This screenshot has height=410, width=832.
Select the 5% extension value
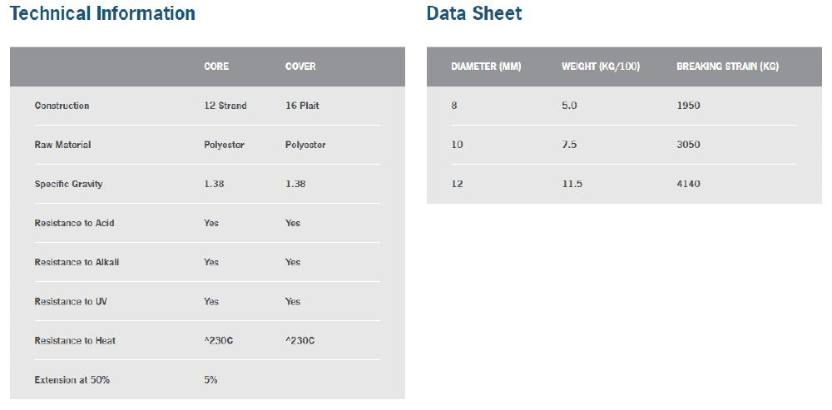[x=210, y=379]
